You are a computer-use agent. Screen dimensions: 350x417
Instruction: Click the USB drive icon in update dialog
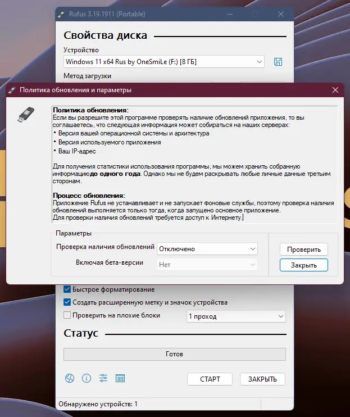[26, 115]
